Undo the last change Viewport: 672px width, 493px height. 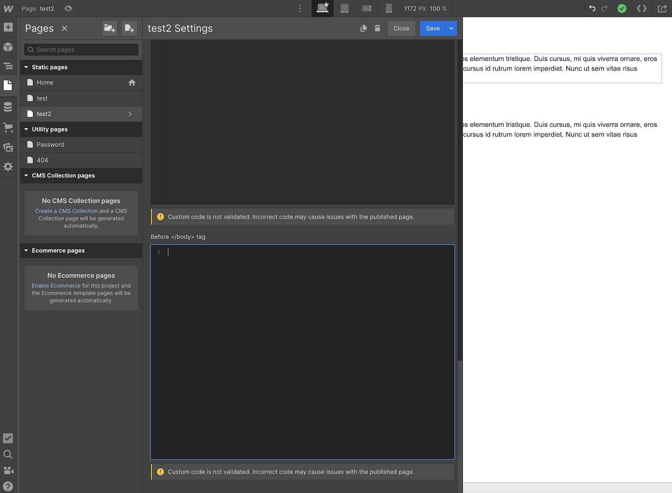pyautogui.click(x=592, y=9)
